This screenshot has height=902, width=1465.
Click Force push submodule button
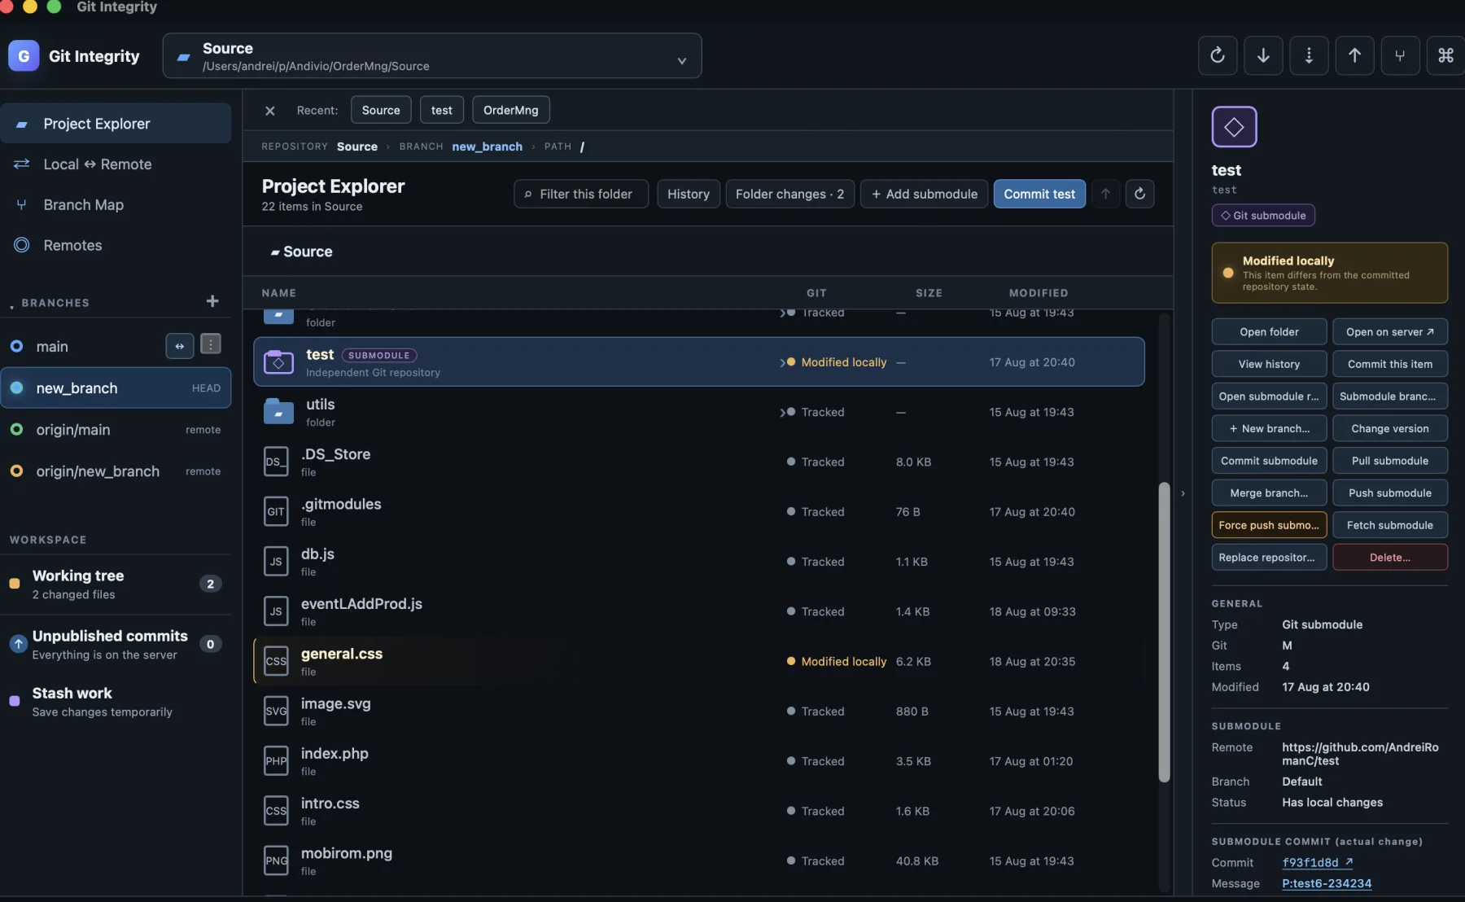tap(1269, 525)
